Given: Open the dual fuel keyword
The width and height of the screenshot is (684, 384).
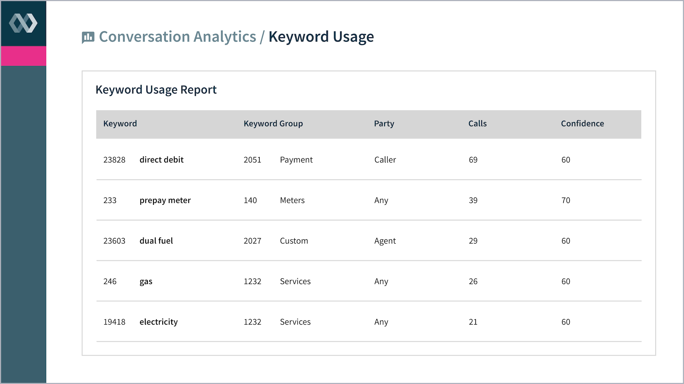Looking at the screenshot, I should coord(156,241).
